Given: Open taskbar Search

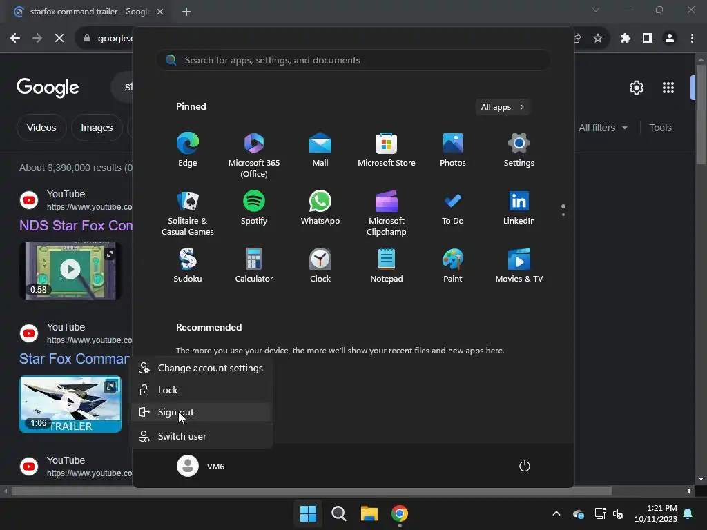Looking at the screenshot, I should click(338, 513).
